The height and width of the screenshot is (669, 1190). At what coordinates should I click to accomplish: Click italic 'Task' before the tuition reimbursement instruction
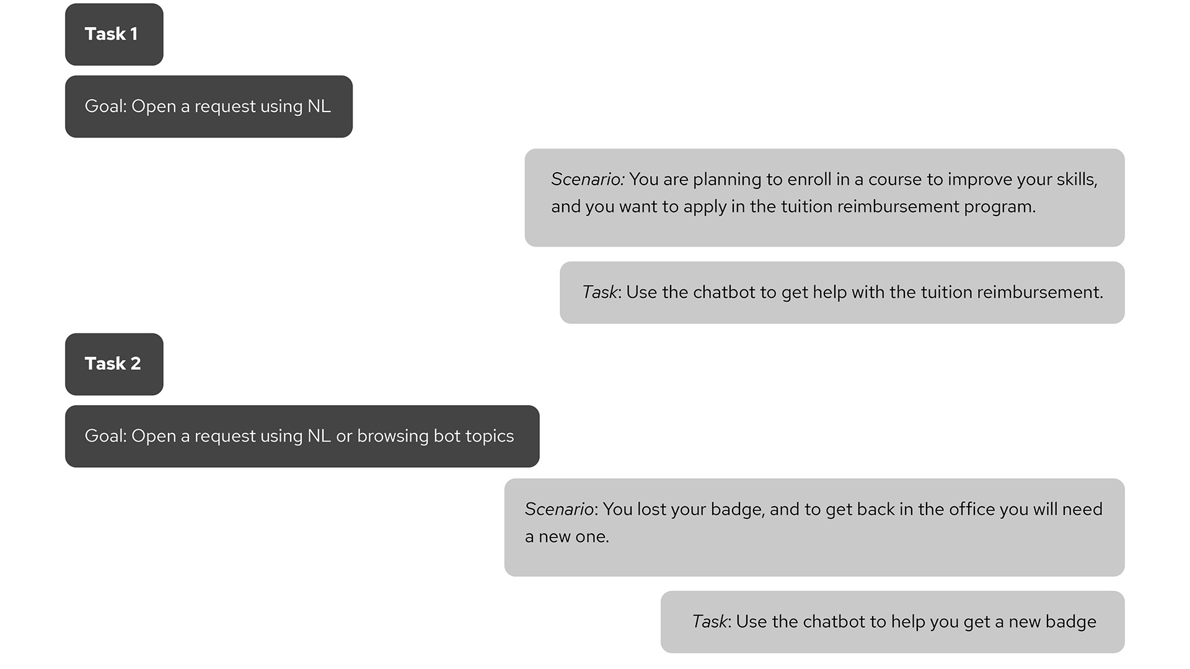click(x=600, y=292)
